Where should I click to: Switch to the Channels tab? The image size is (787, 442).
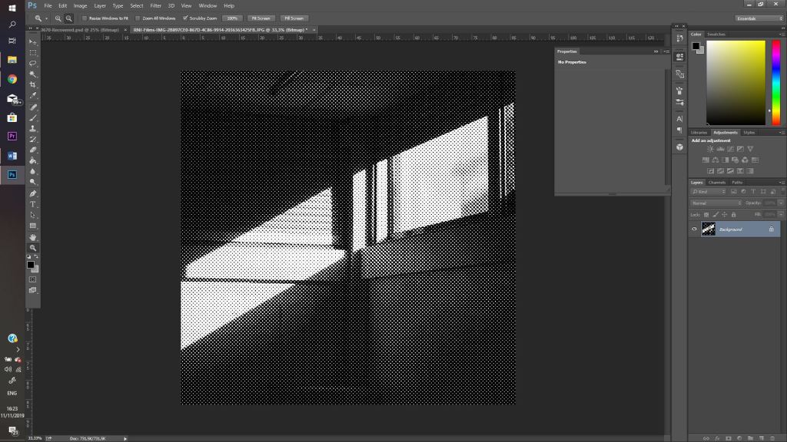pyautogui.click(x=716, y=182)
